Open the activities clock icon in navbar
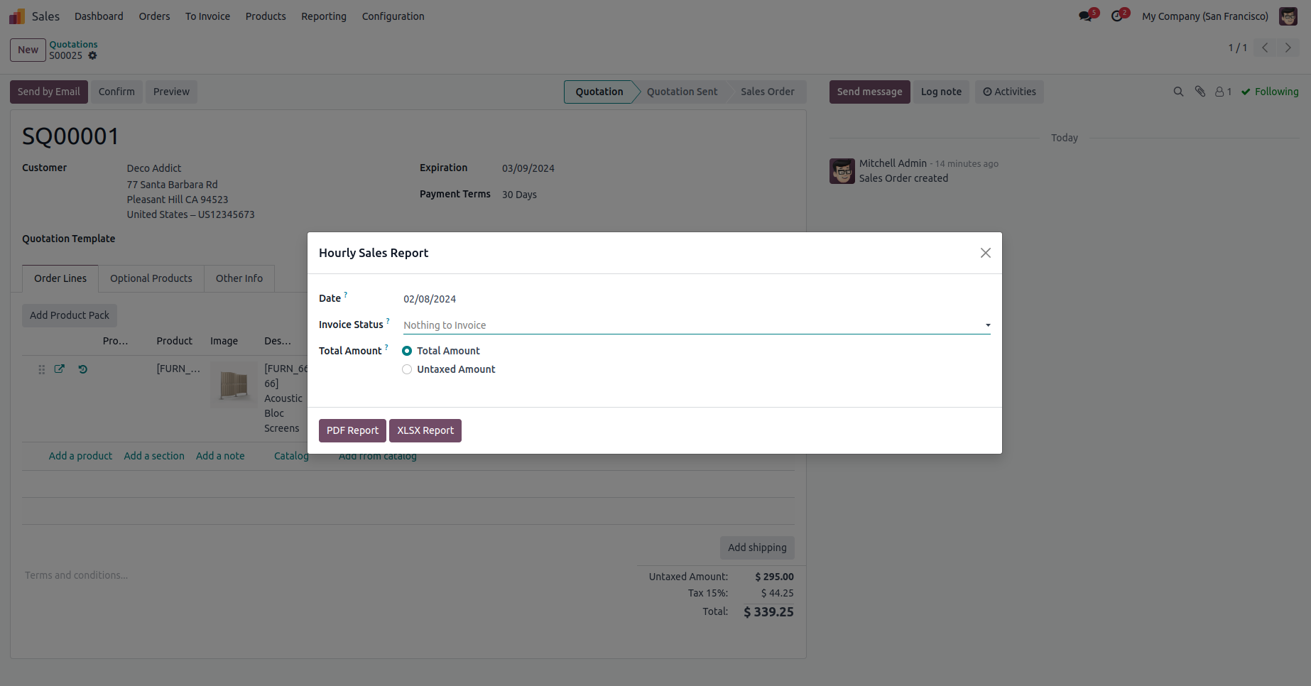Image resolution: width=1311 pixels, height=686 pixels. click(x=1118, y=16)
